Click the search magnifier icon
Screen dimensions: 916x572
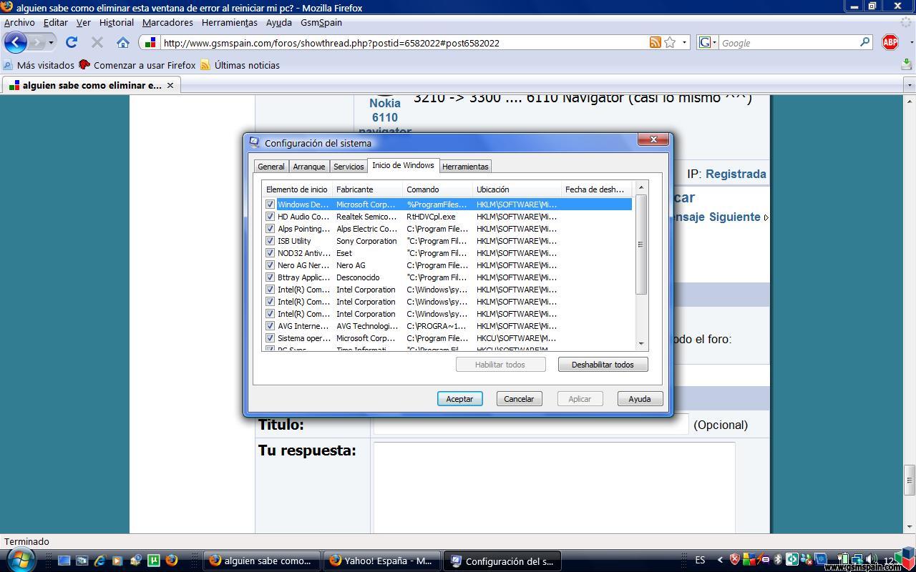(x=865, y=43)
